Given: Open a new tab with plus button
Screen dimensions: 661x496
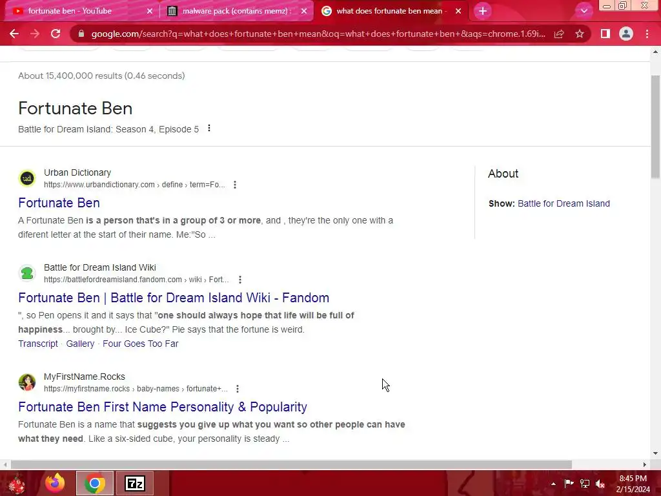Looking at the screenshot, I should point(483,11).
